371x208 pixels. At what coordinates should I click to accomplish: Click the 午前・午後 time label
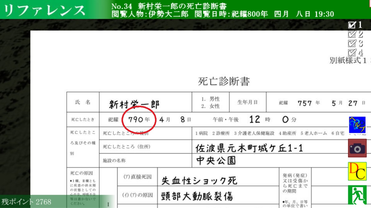click(x=226, y=120)
